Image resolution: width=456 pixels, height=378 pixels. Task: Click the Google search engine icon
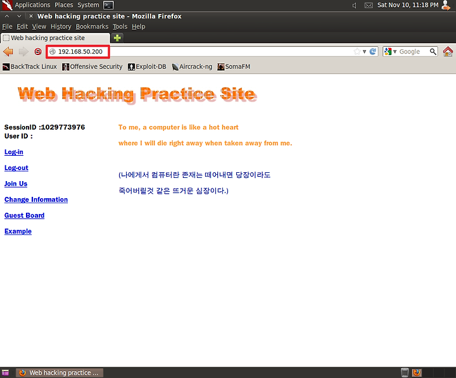388,52
